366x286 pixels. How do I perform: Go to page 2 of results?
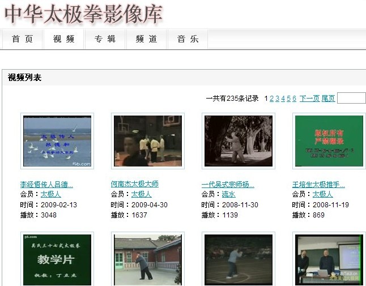pyautogui.click(x=271, y=99)
